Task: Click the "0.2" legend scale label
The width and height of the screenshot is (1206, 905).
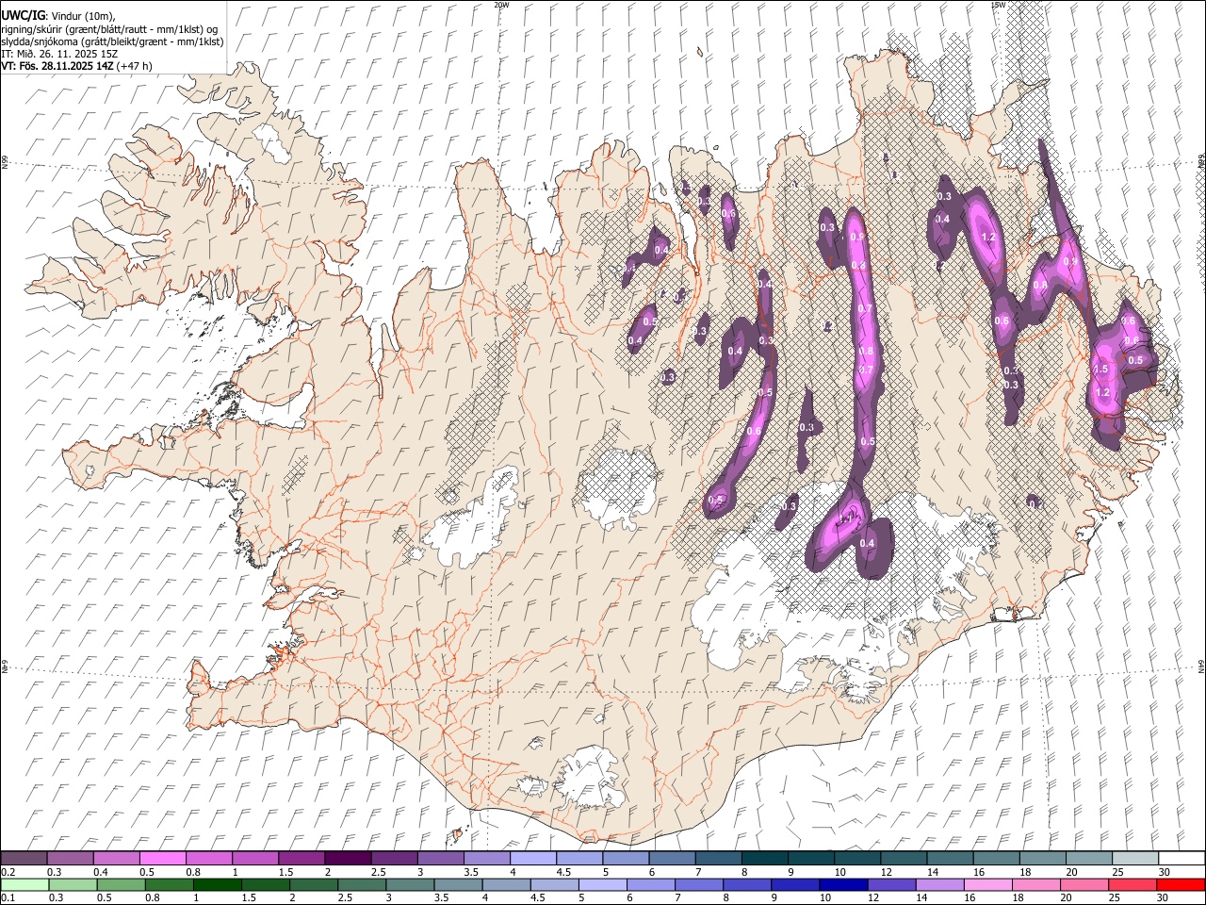Action: [x=8, y=872]
